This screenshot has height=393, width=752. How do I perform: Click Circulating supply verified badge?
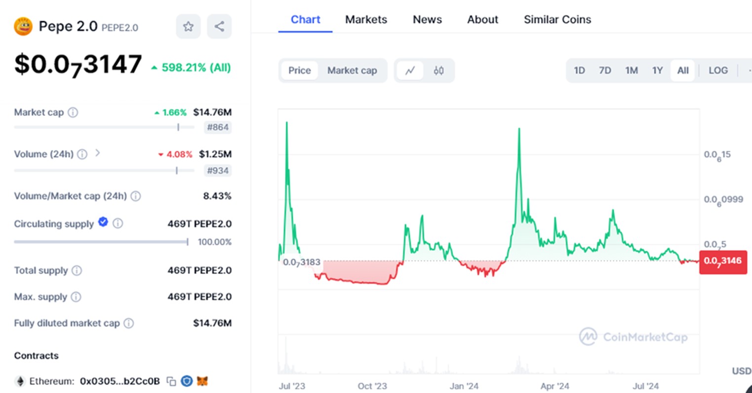point(103,222)
